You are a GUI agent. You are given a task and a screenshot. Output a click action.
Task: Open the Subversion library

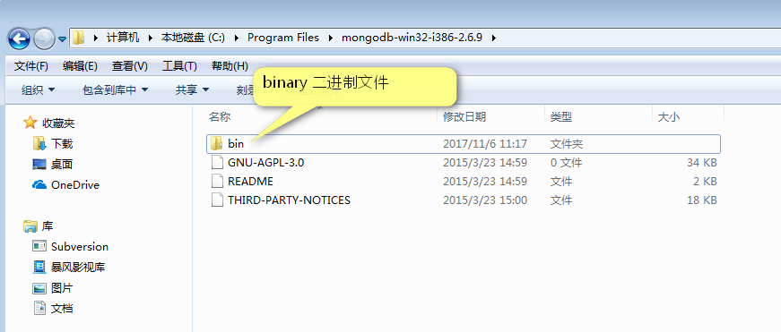coord(80,246)
